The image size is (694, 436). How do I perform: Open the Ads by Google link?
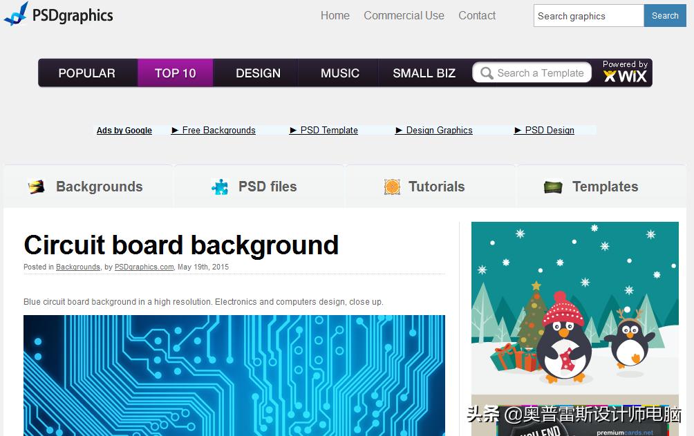[124, 130]
